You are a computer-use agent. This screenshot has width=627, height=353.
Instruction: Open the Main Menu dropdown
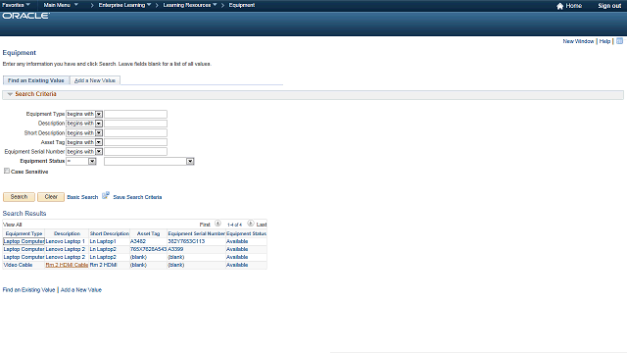click(61, 5)
